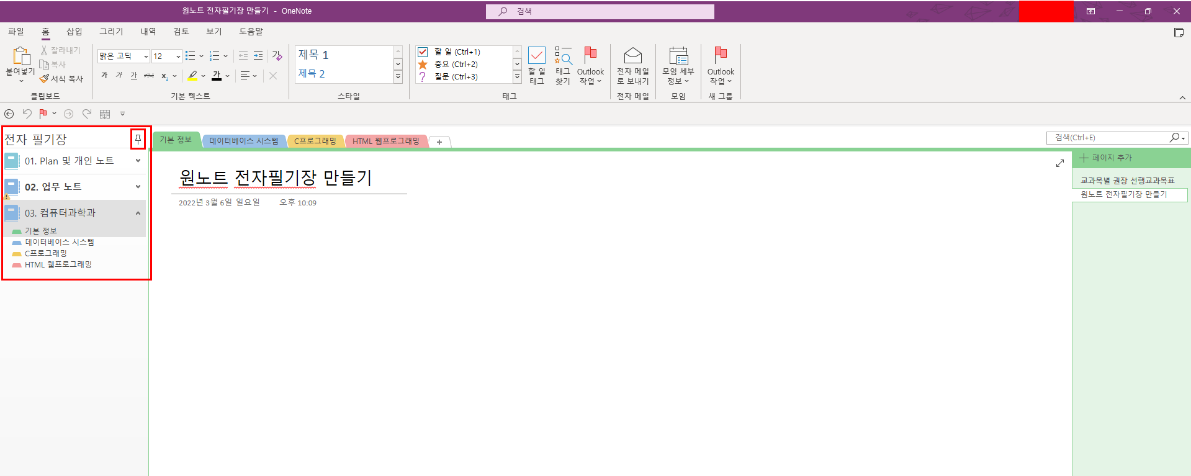The image size is (1191, 476).
Task: Click the Forward arrow in quick access toolbar
Action: pos(69,114)
